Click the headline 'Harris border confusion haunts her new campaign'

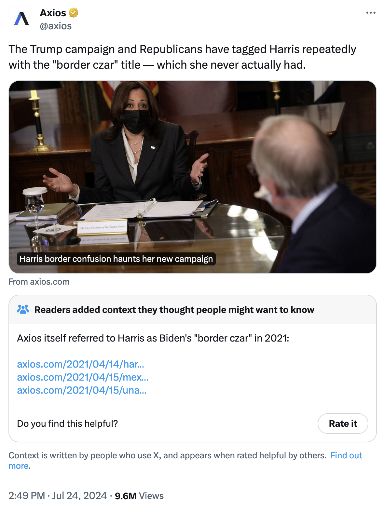(116, 259)
